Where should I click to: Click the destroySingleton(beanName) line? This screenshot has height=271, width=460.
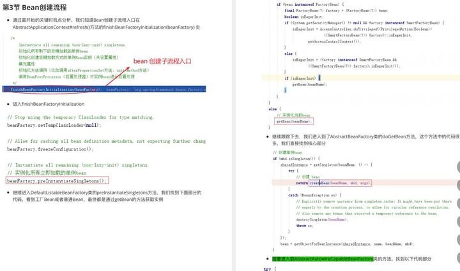tap(322, 219)
